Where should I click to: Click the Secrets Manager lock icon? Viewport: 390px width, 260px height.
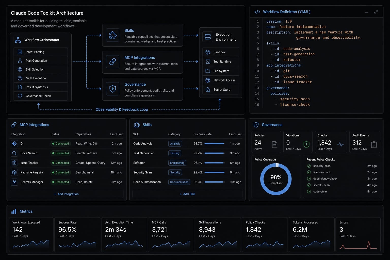tap(14, 182)
